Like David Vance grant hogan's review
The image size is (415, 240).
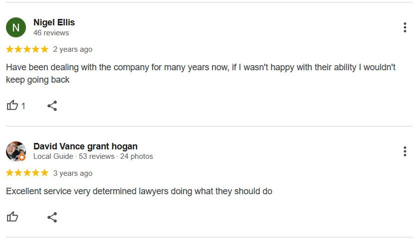point(12,217)
